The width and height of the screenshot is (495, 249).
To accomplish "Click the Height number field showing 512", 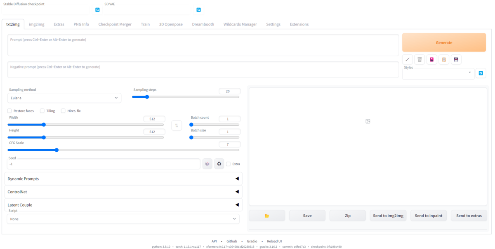I will point(154,132).
